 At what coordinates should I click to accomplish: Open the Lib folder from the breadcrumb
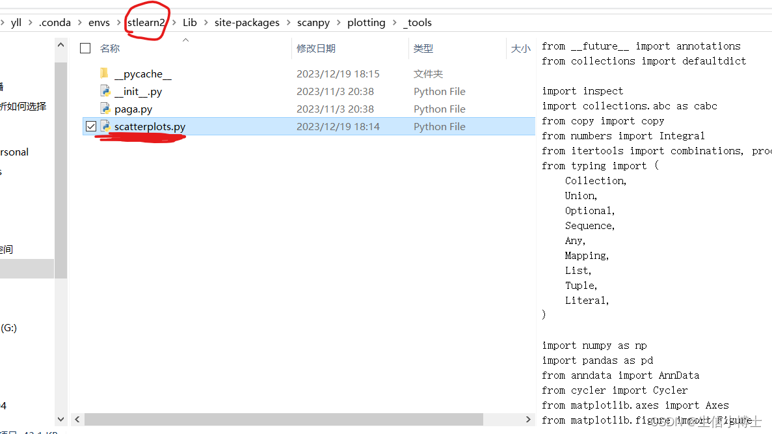[189, 22]
